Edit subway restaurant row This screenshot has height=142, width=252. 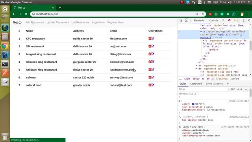click(x=153, y=77)
